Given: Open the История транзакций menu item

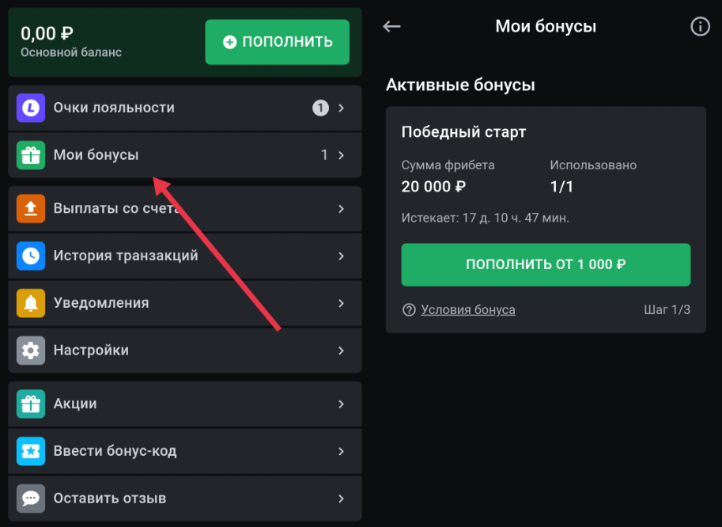Looking at the screenshot, I should (126, 256).
